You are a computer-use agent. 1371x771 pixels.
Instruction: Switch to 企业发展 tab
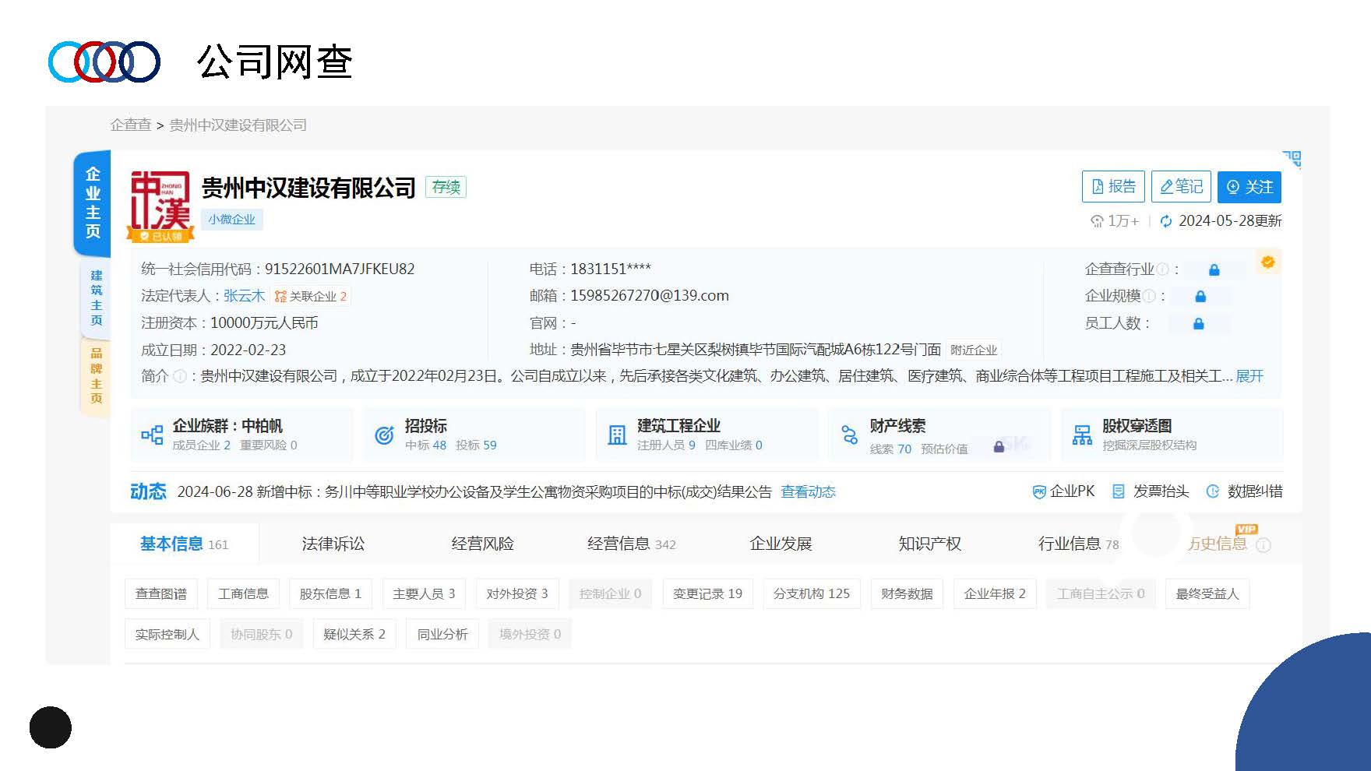[781, 544]
